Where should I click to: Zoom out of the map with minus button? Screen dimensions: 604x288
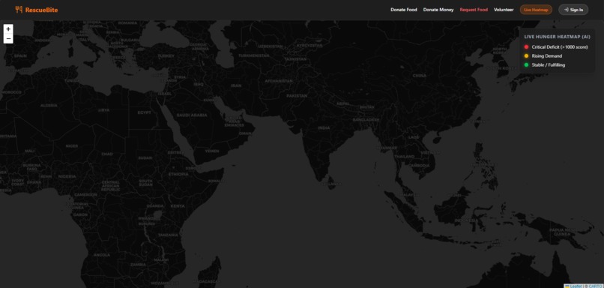pyautogui.click(x=8, y=38)
